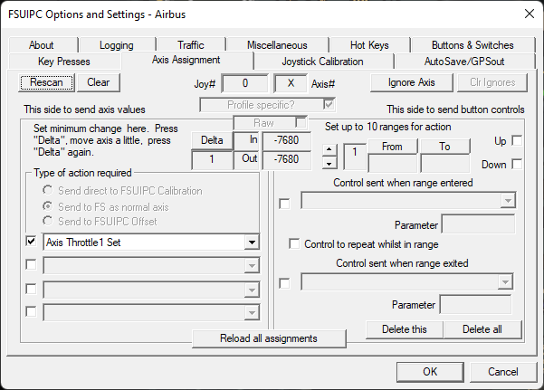Viewport: 544px width, 390px height.
Task: Open the range exited control dropdown
Action: 505,282
